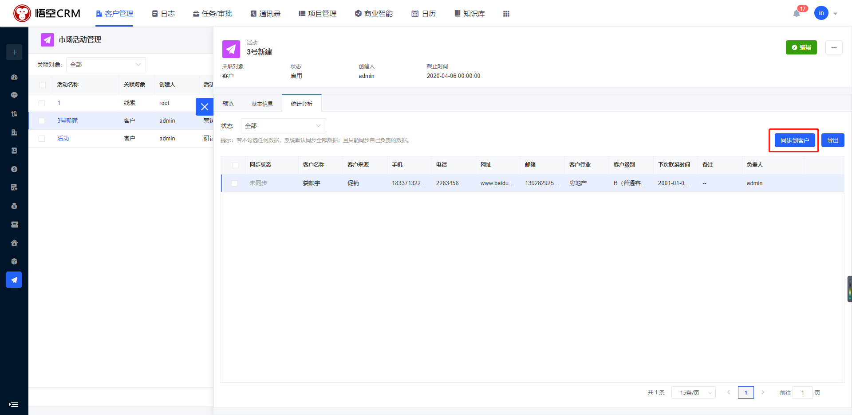Check the checkbox for activity row '1'
852x415 pixels.
(x=42, y=103)
